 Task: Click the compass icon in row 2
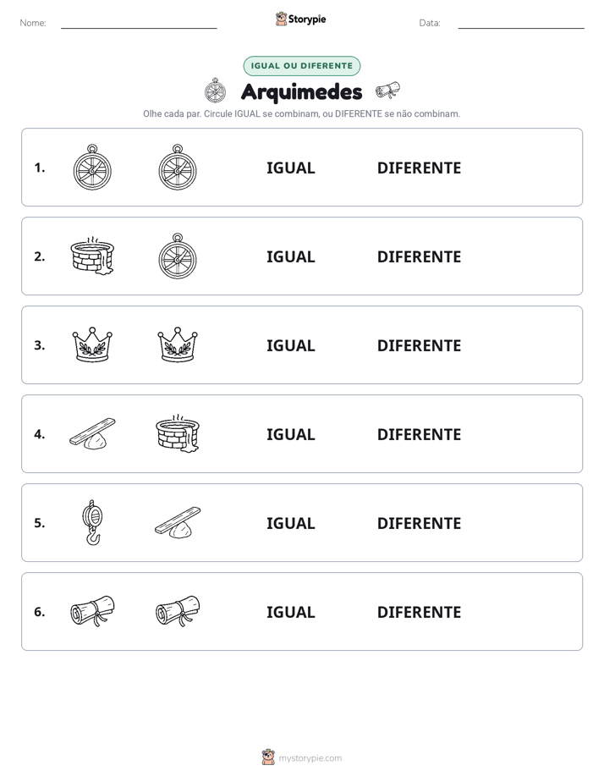178,256
